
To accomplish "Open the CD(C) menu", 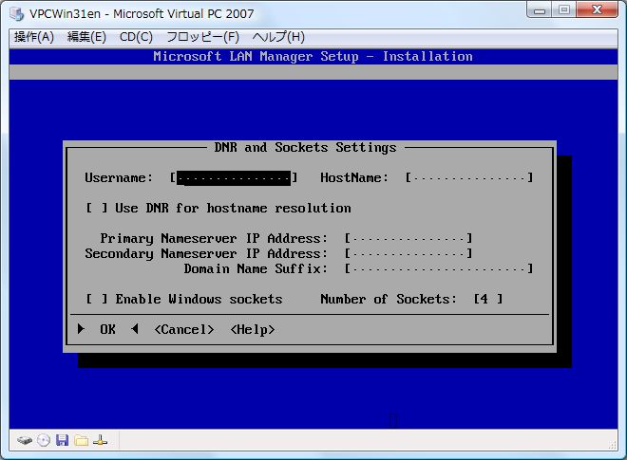I will click(136, 37).
